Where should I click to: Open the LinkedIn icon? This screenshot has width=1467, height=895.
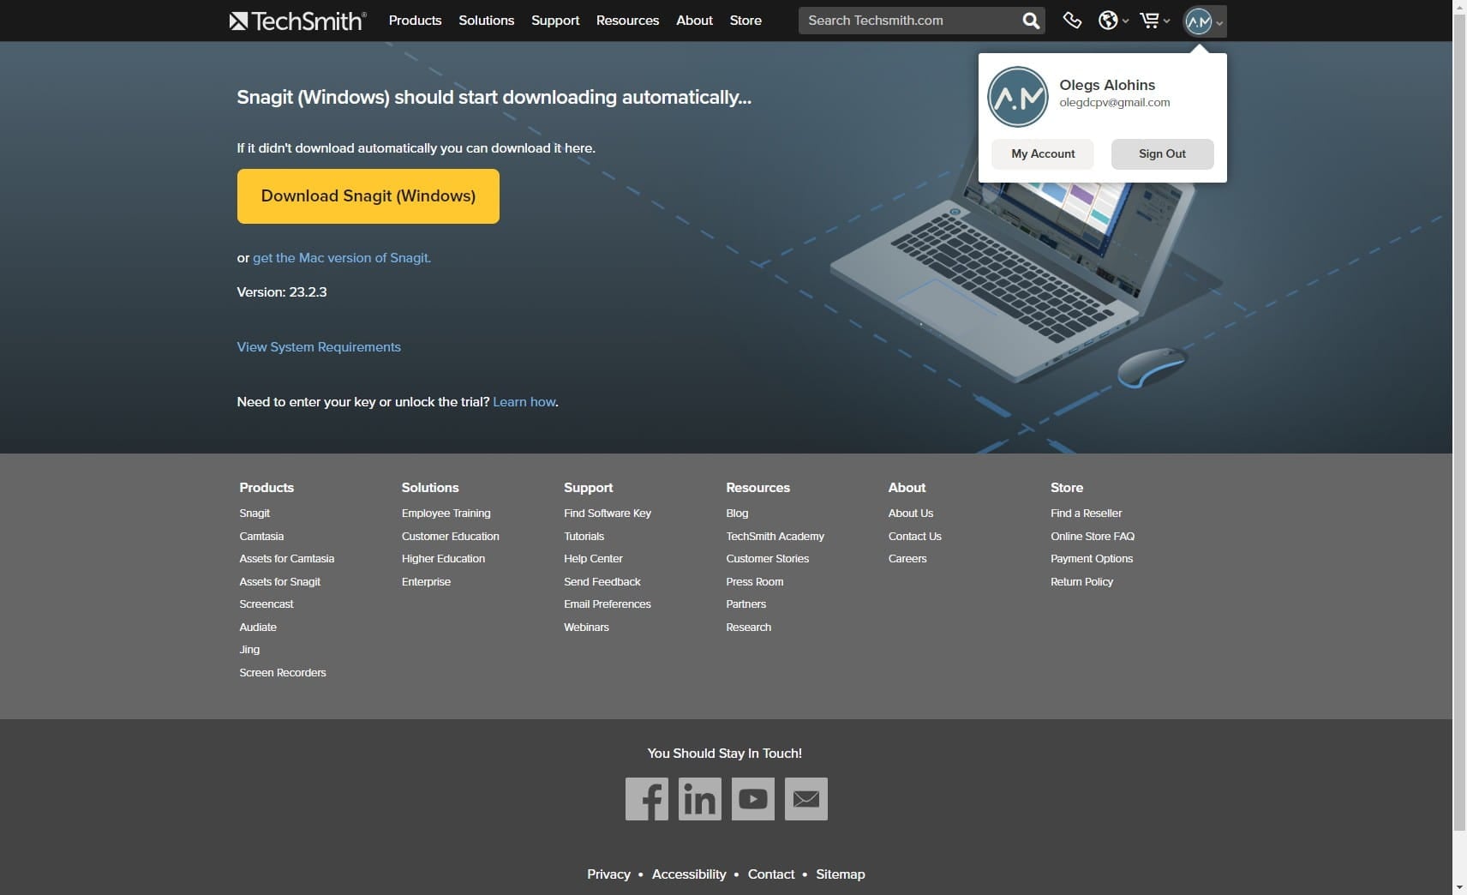[700, 799]
